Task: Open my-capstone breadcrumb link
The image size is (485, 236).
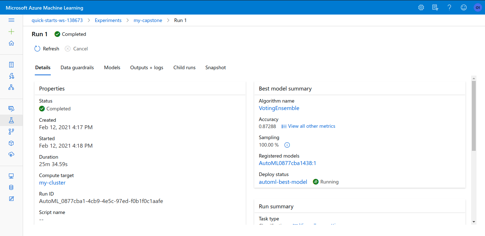Action: pos(148,20)
